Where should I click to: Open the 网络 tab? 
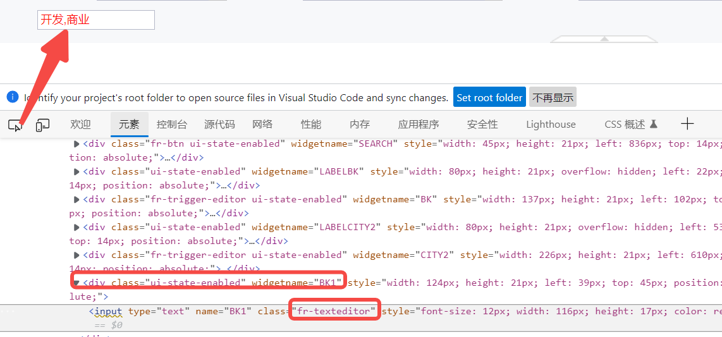pos(262,125)
